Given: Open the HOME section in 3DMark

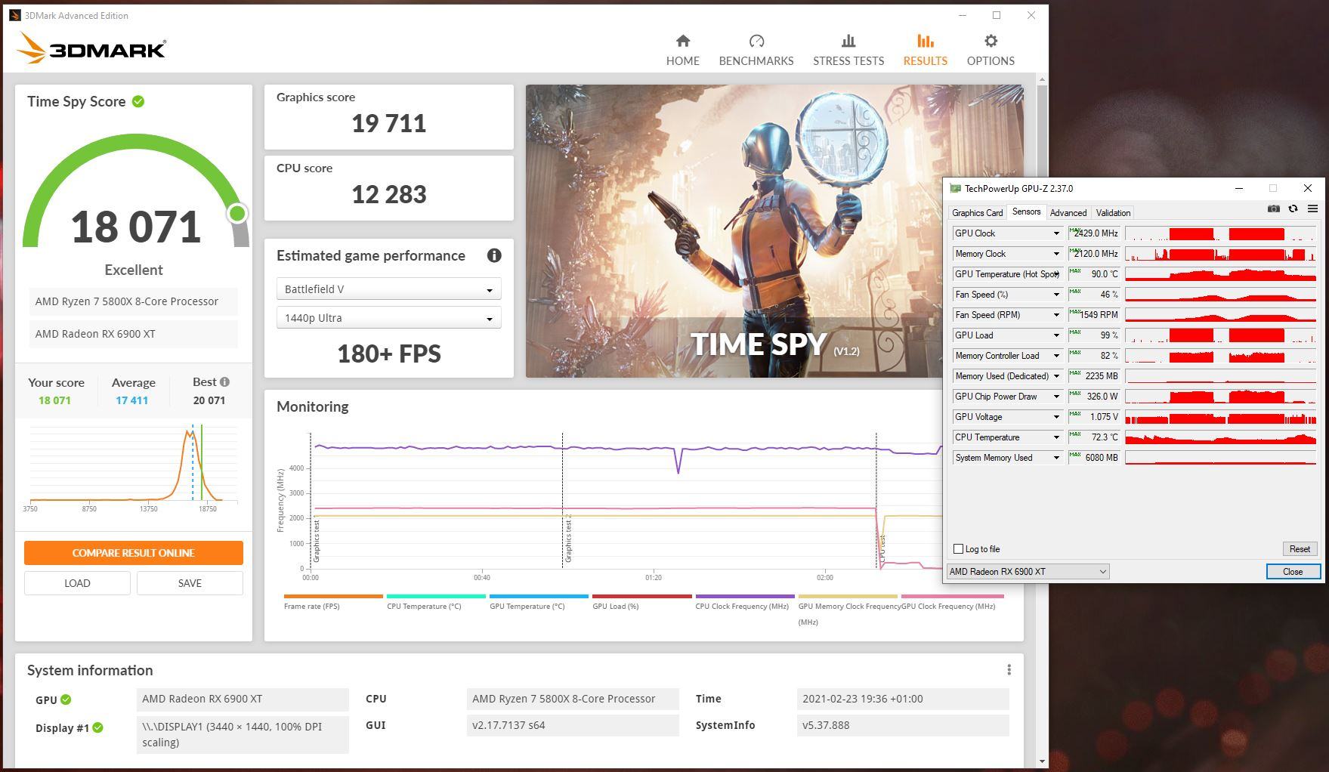Looking at the screenshot, I should tap(682, 50).
